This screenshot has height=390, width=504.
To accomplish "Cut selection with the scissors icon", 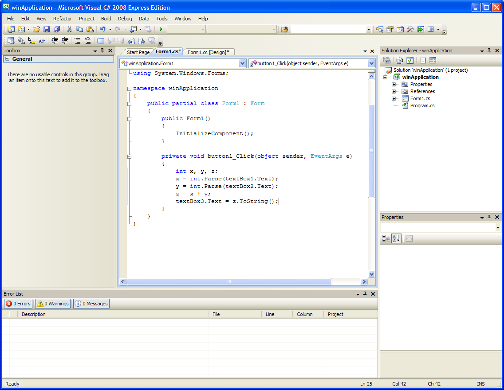I will click(x=69, y=30).
